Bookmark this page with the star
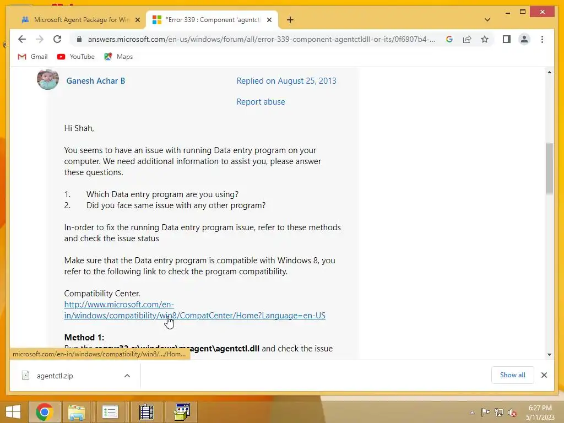Screen dimensions: 564x423 485,39
